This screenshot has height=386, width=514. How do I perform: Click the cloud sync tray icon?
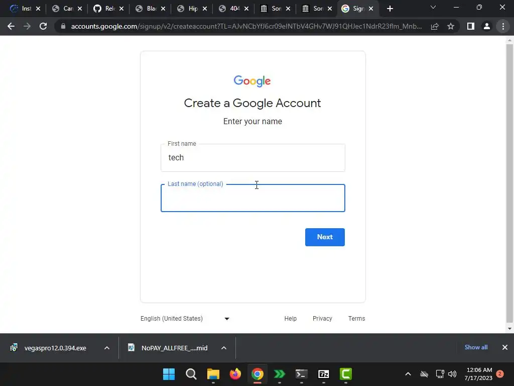pos(424,374)
